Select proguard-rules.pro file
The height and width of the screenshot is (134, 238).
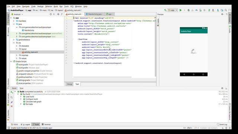coord(35,74)
